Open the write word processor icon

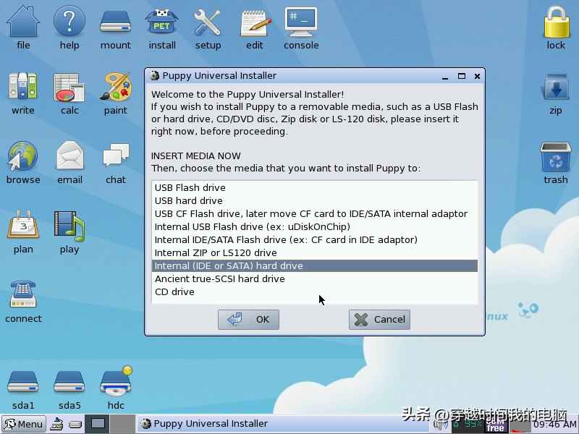tap(23, 86)
